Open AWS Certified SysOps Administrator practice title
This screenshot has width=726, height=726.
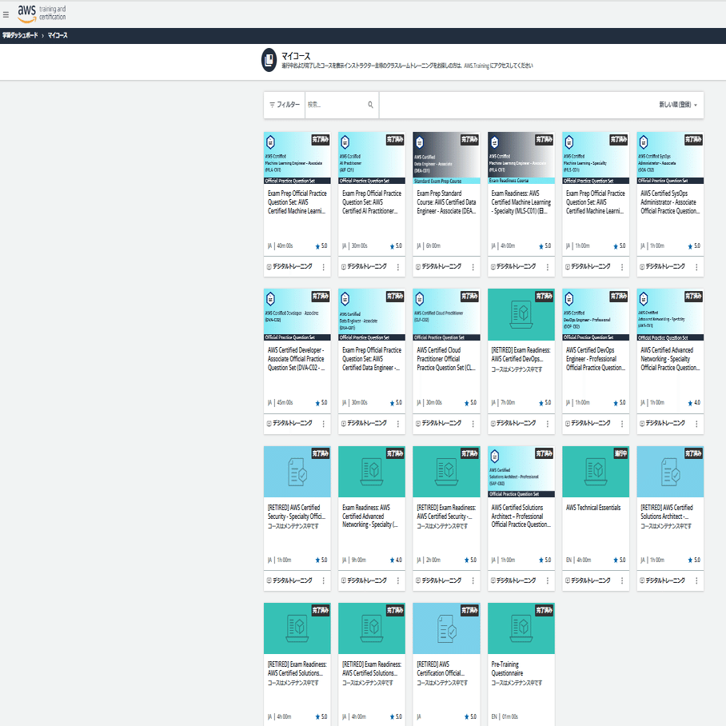pyautogui.click(x=669, y=202)
